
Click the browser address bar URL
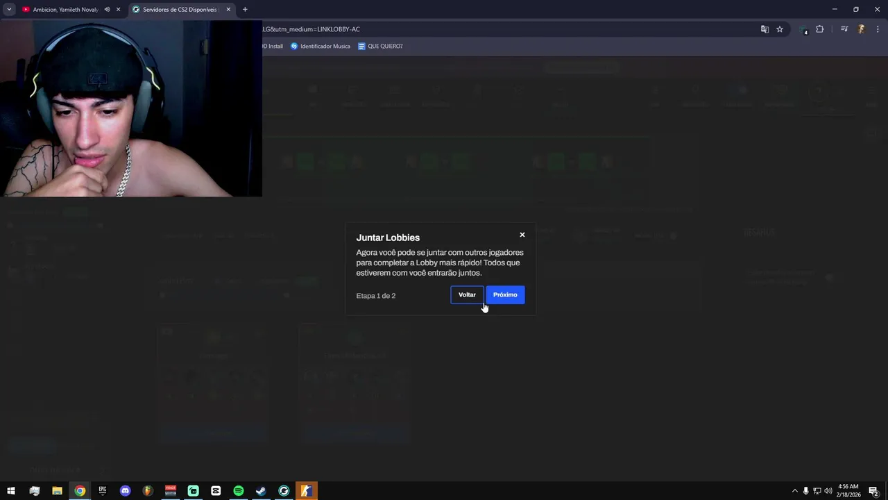coord(311,29)
